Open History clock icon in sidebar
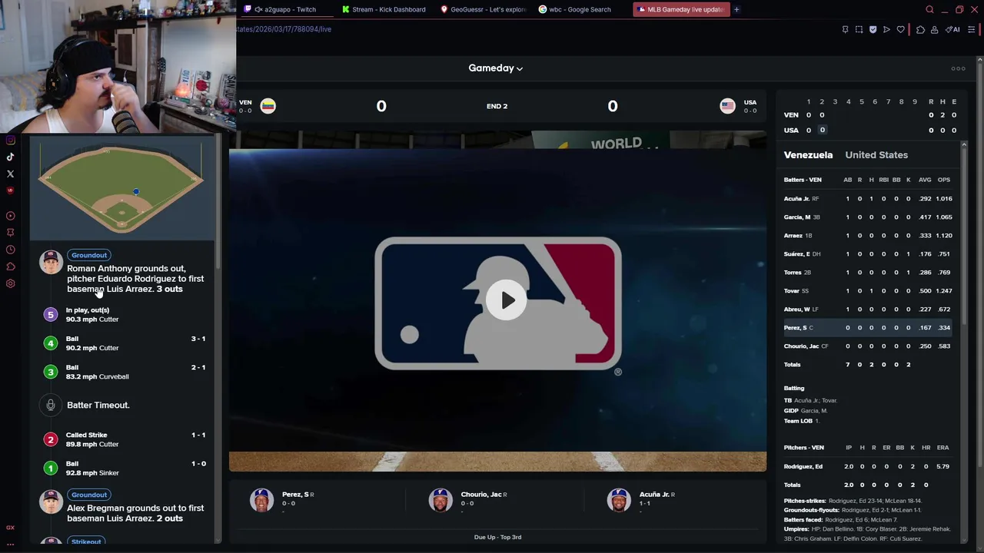This screenshot has width=984, height=553. pos(10,250)
